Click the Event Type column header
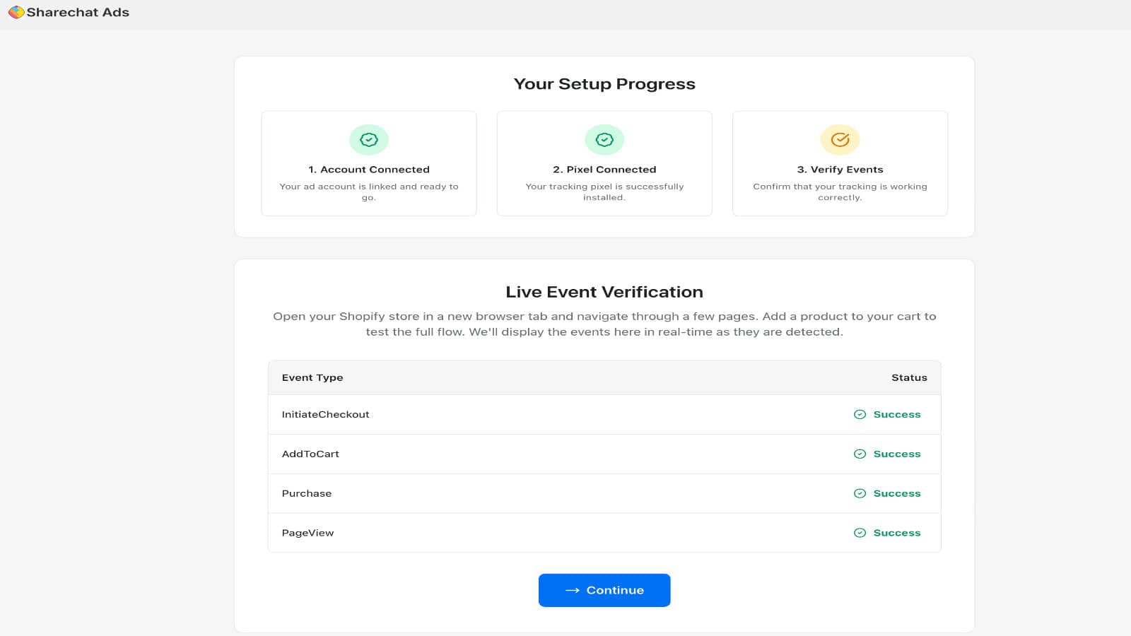Image resolution: width=1131 pixels, height=636 pixels. 312,377
